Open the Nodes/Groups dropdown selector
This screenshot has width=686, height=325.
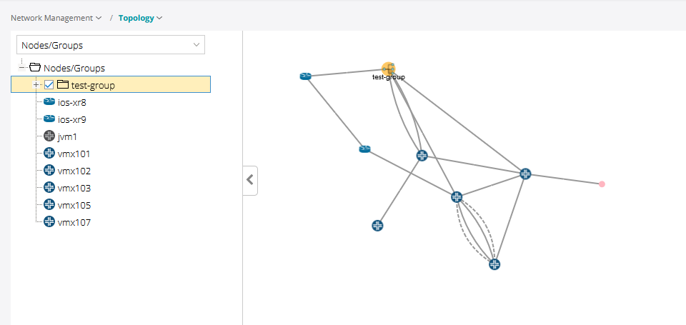pos(111,45)
